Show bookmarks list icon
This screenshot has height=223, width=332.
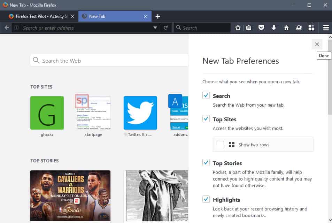point(249,28)
